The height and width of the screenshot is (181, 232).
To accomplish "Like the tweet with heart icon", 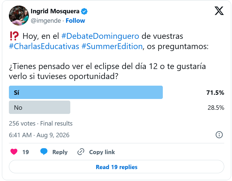I will click(x=14, y=152).
